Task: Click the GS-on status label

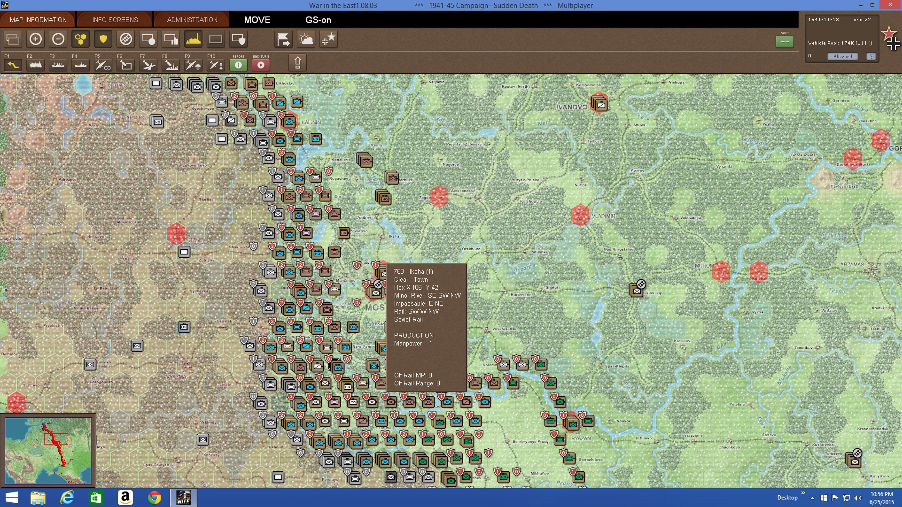Action: (x=318, y=20)
